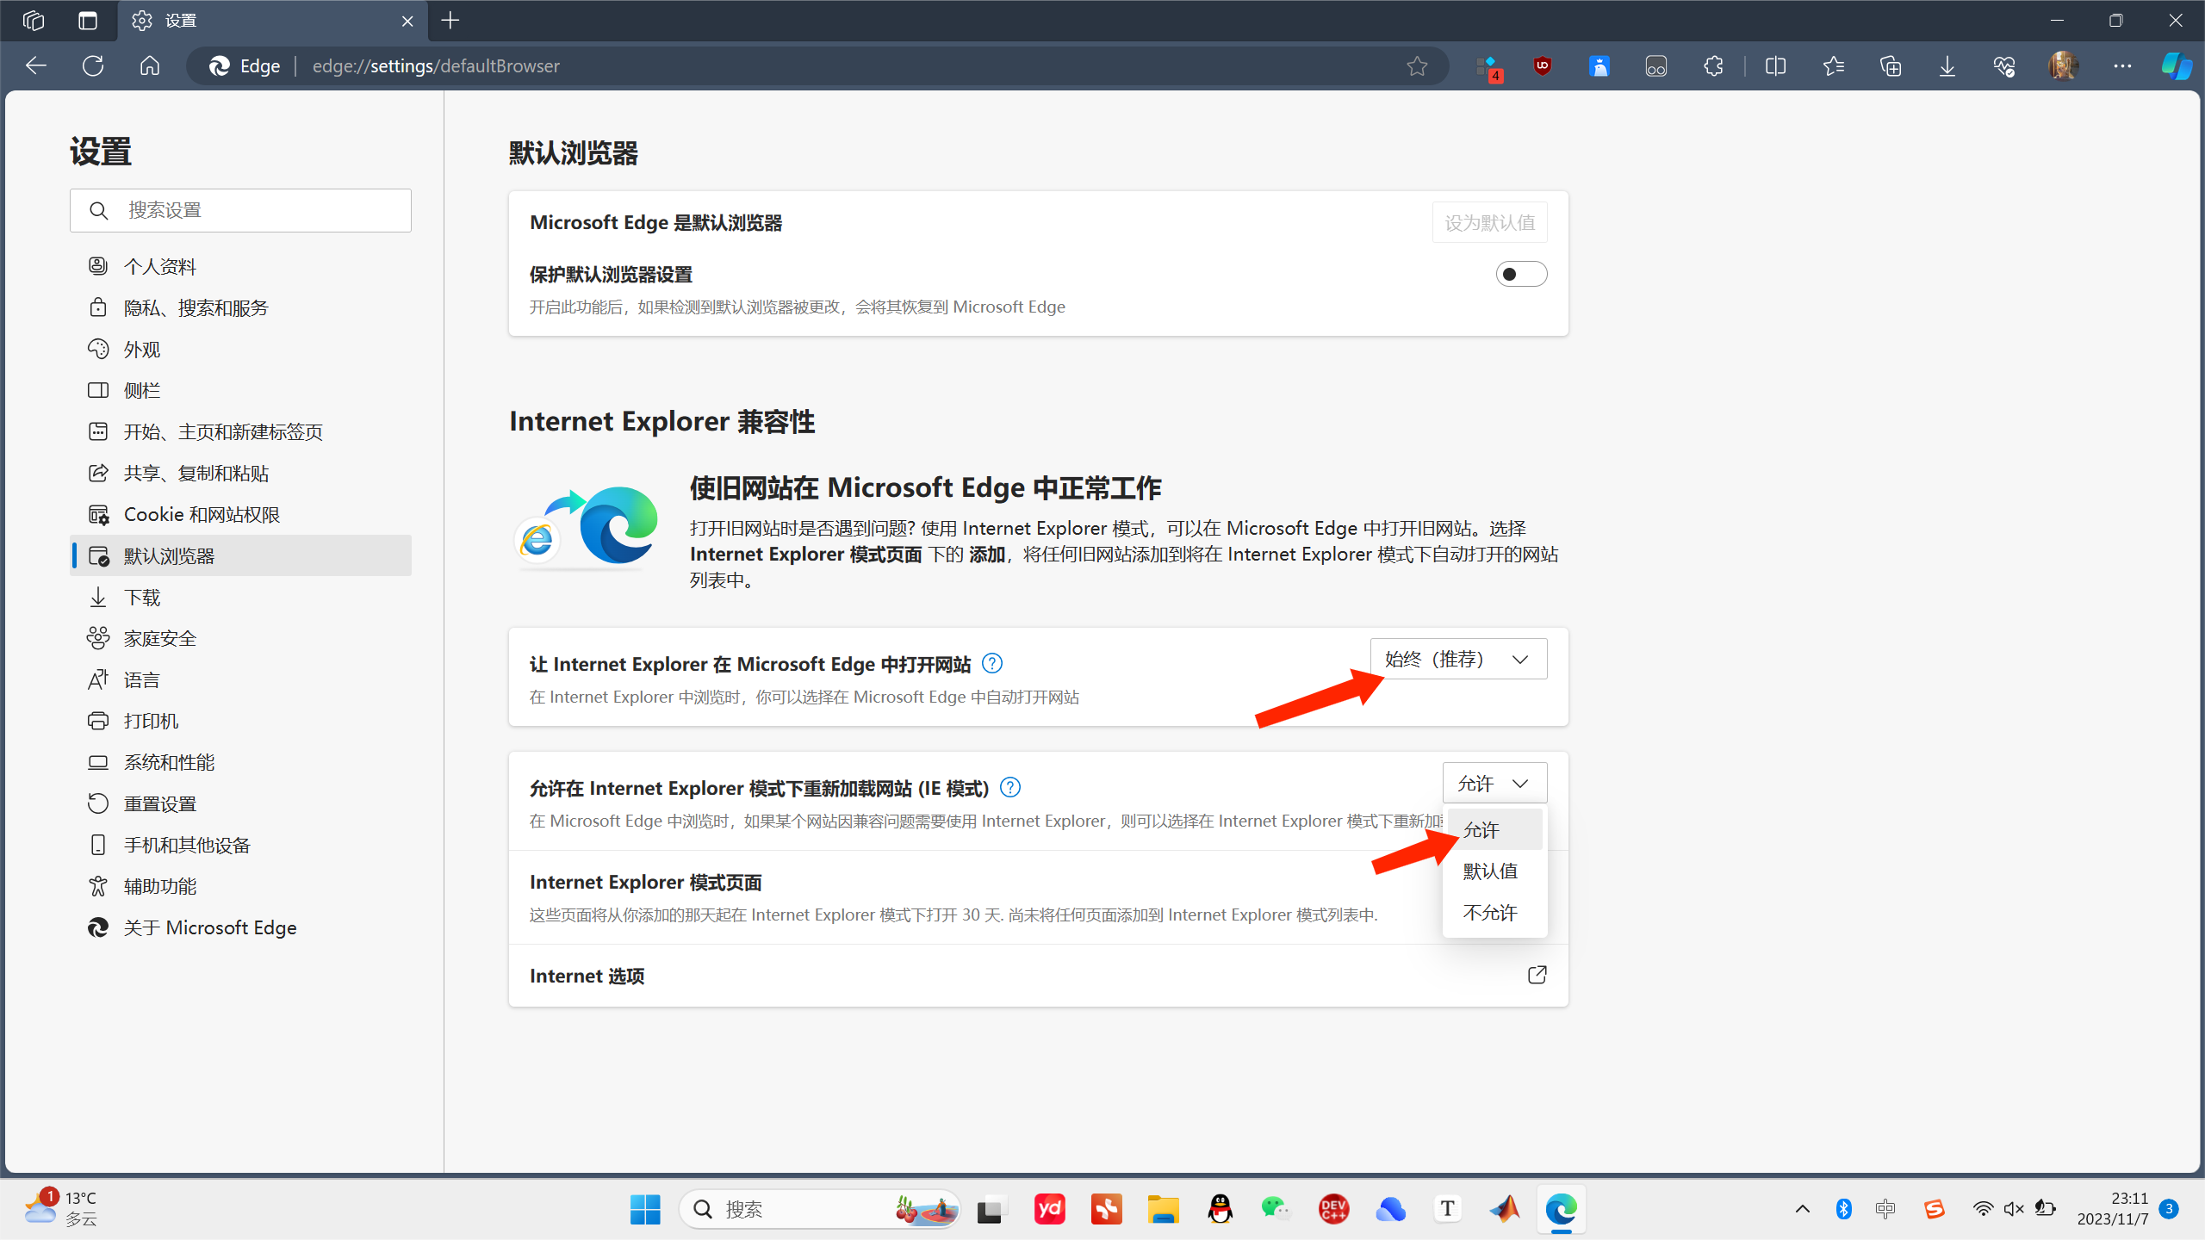The width and height of the screenshot is (2205, 1240).
Task: Open 语言 settings section
Action: [x=240, y=679]
